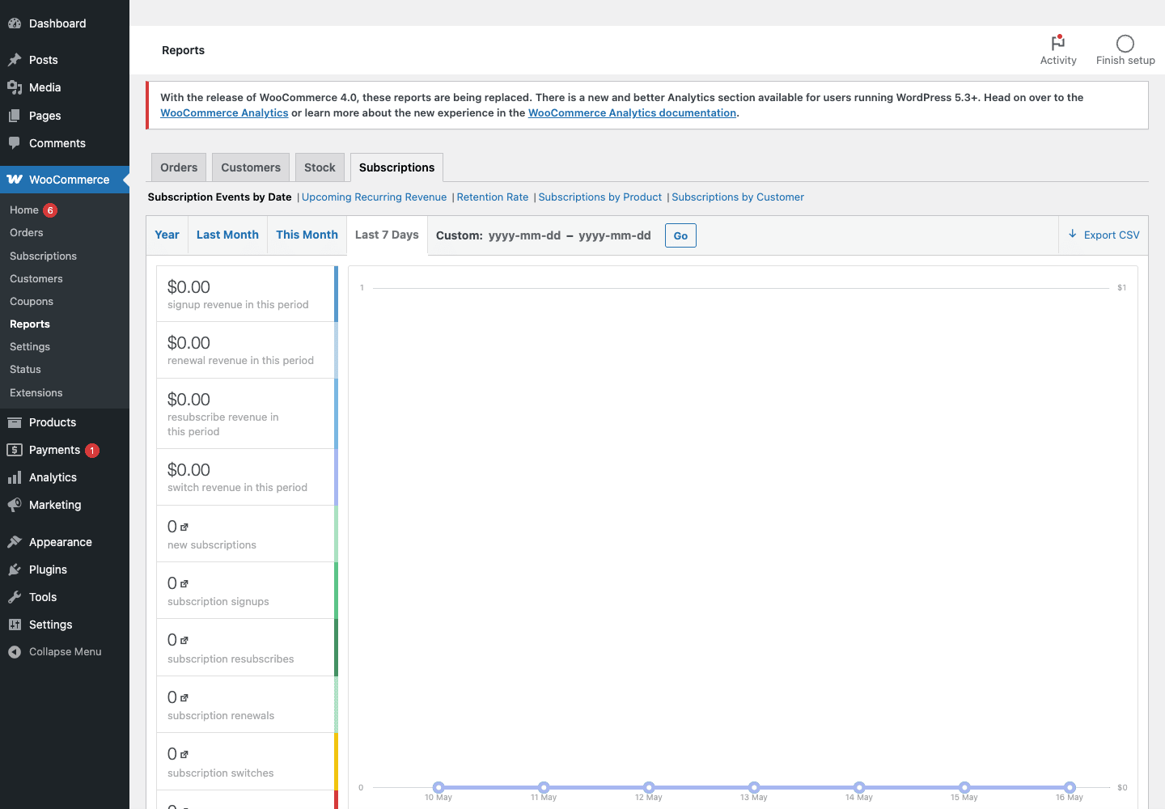Viewport: 1165px width, 809px height.
Task: Open Upcoming Recurring Revenue report
Action: [374, 197]
